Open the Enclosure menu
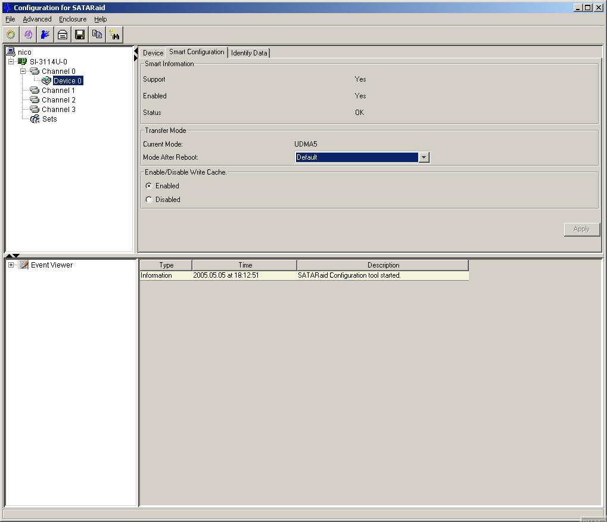 (x=73, y=19)
